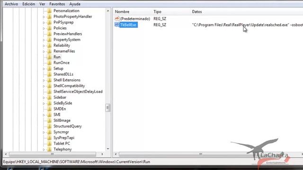Image resolution: width=303 pixels, height=170 pixels.
Task: Expand the ShellCompatibility key
Action: pos(44,86)
